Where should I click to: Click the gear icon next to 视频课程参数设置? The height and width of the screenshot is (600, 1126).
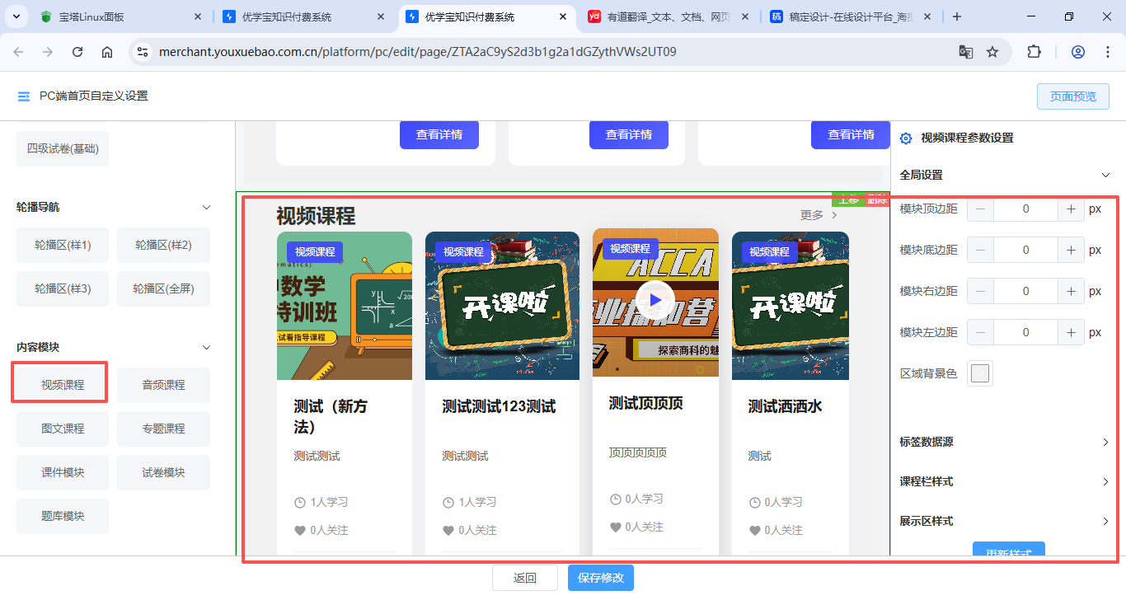pyautogui.click(x=906, y=138)
